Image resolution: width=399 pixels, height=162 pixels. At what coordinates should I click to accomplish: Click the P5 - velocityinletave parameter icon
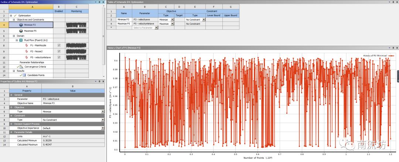tap(27, 57)
